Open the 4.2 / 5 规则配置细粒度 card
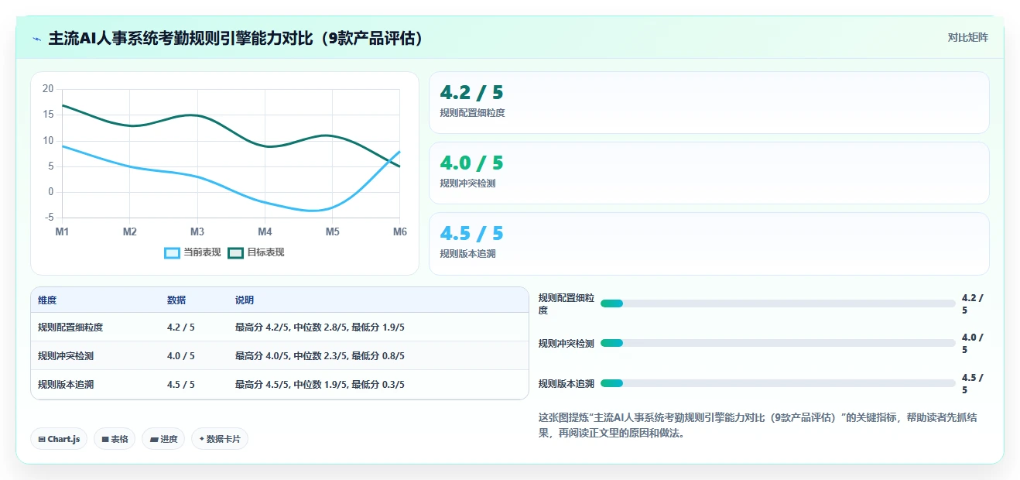Screen dimensions: 1020x480 709,103
